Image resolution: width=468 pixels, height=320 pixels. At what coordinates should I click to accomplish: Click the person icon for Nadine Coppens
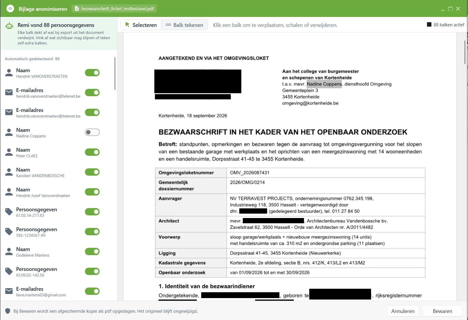pos(9,132)
